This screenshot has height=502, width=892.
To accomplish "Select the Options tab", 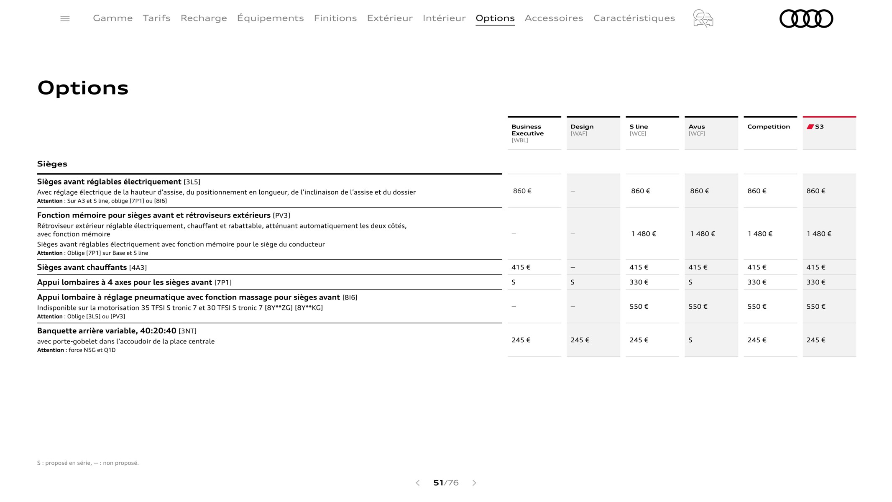I will [495, 18].
